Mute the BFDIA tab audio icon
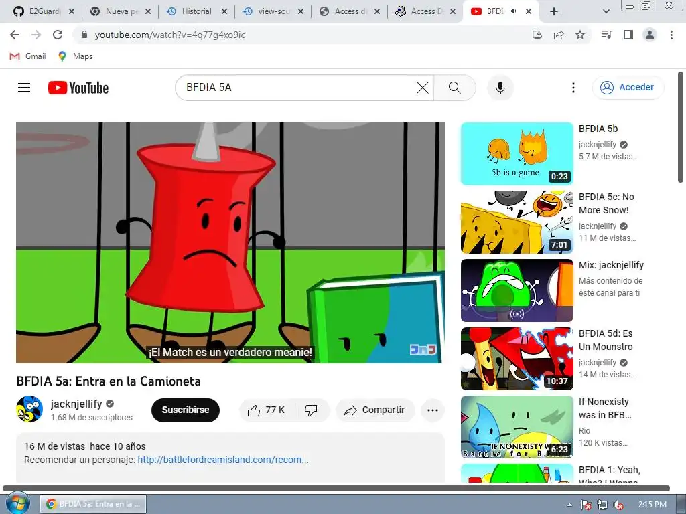 [514, 11]
